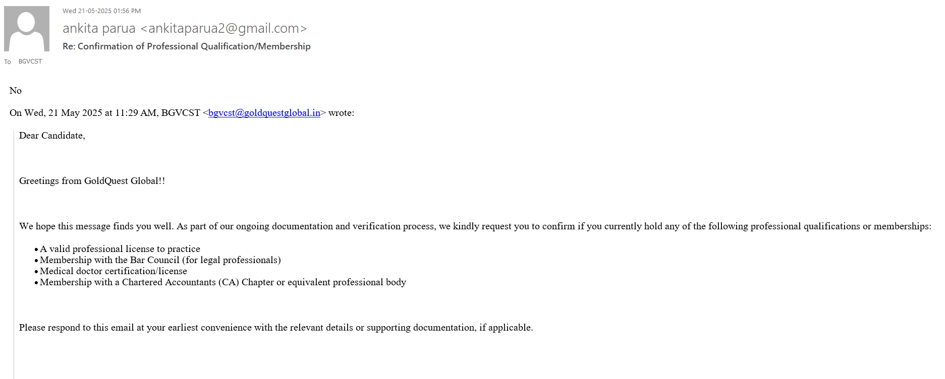945x379 pixels.
Task: Open the bgvcst@goldquestglobal.in email link
Action: click(264, 113)
